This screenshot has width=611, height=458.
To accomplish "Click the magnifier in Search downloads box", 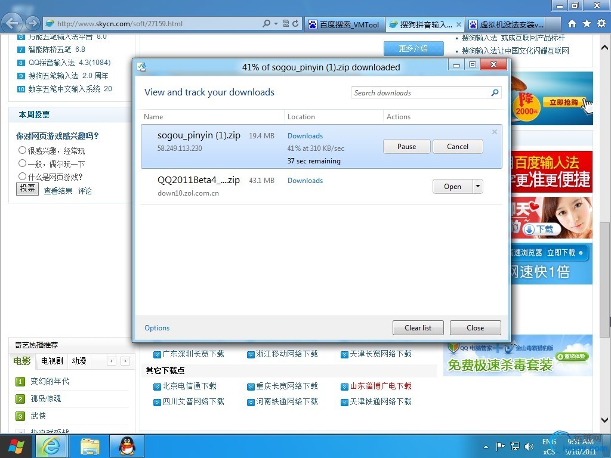I will [x=495, y=92].
